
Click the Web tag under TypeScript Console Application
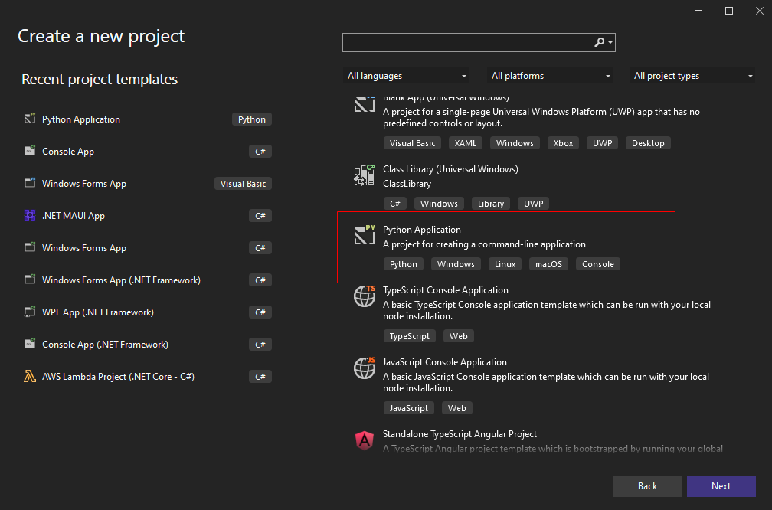click(x=458, y=336)
